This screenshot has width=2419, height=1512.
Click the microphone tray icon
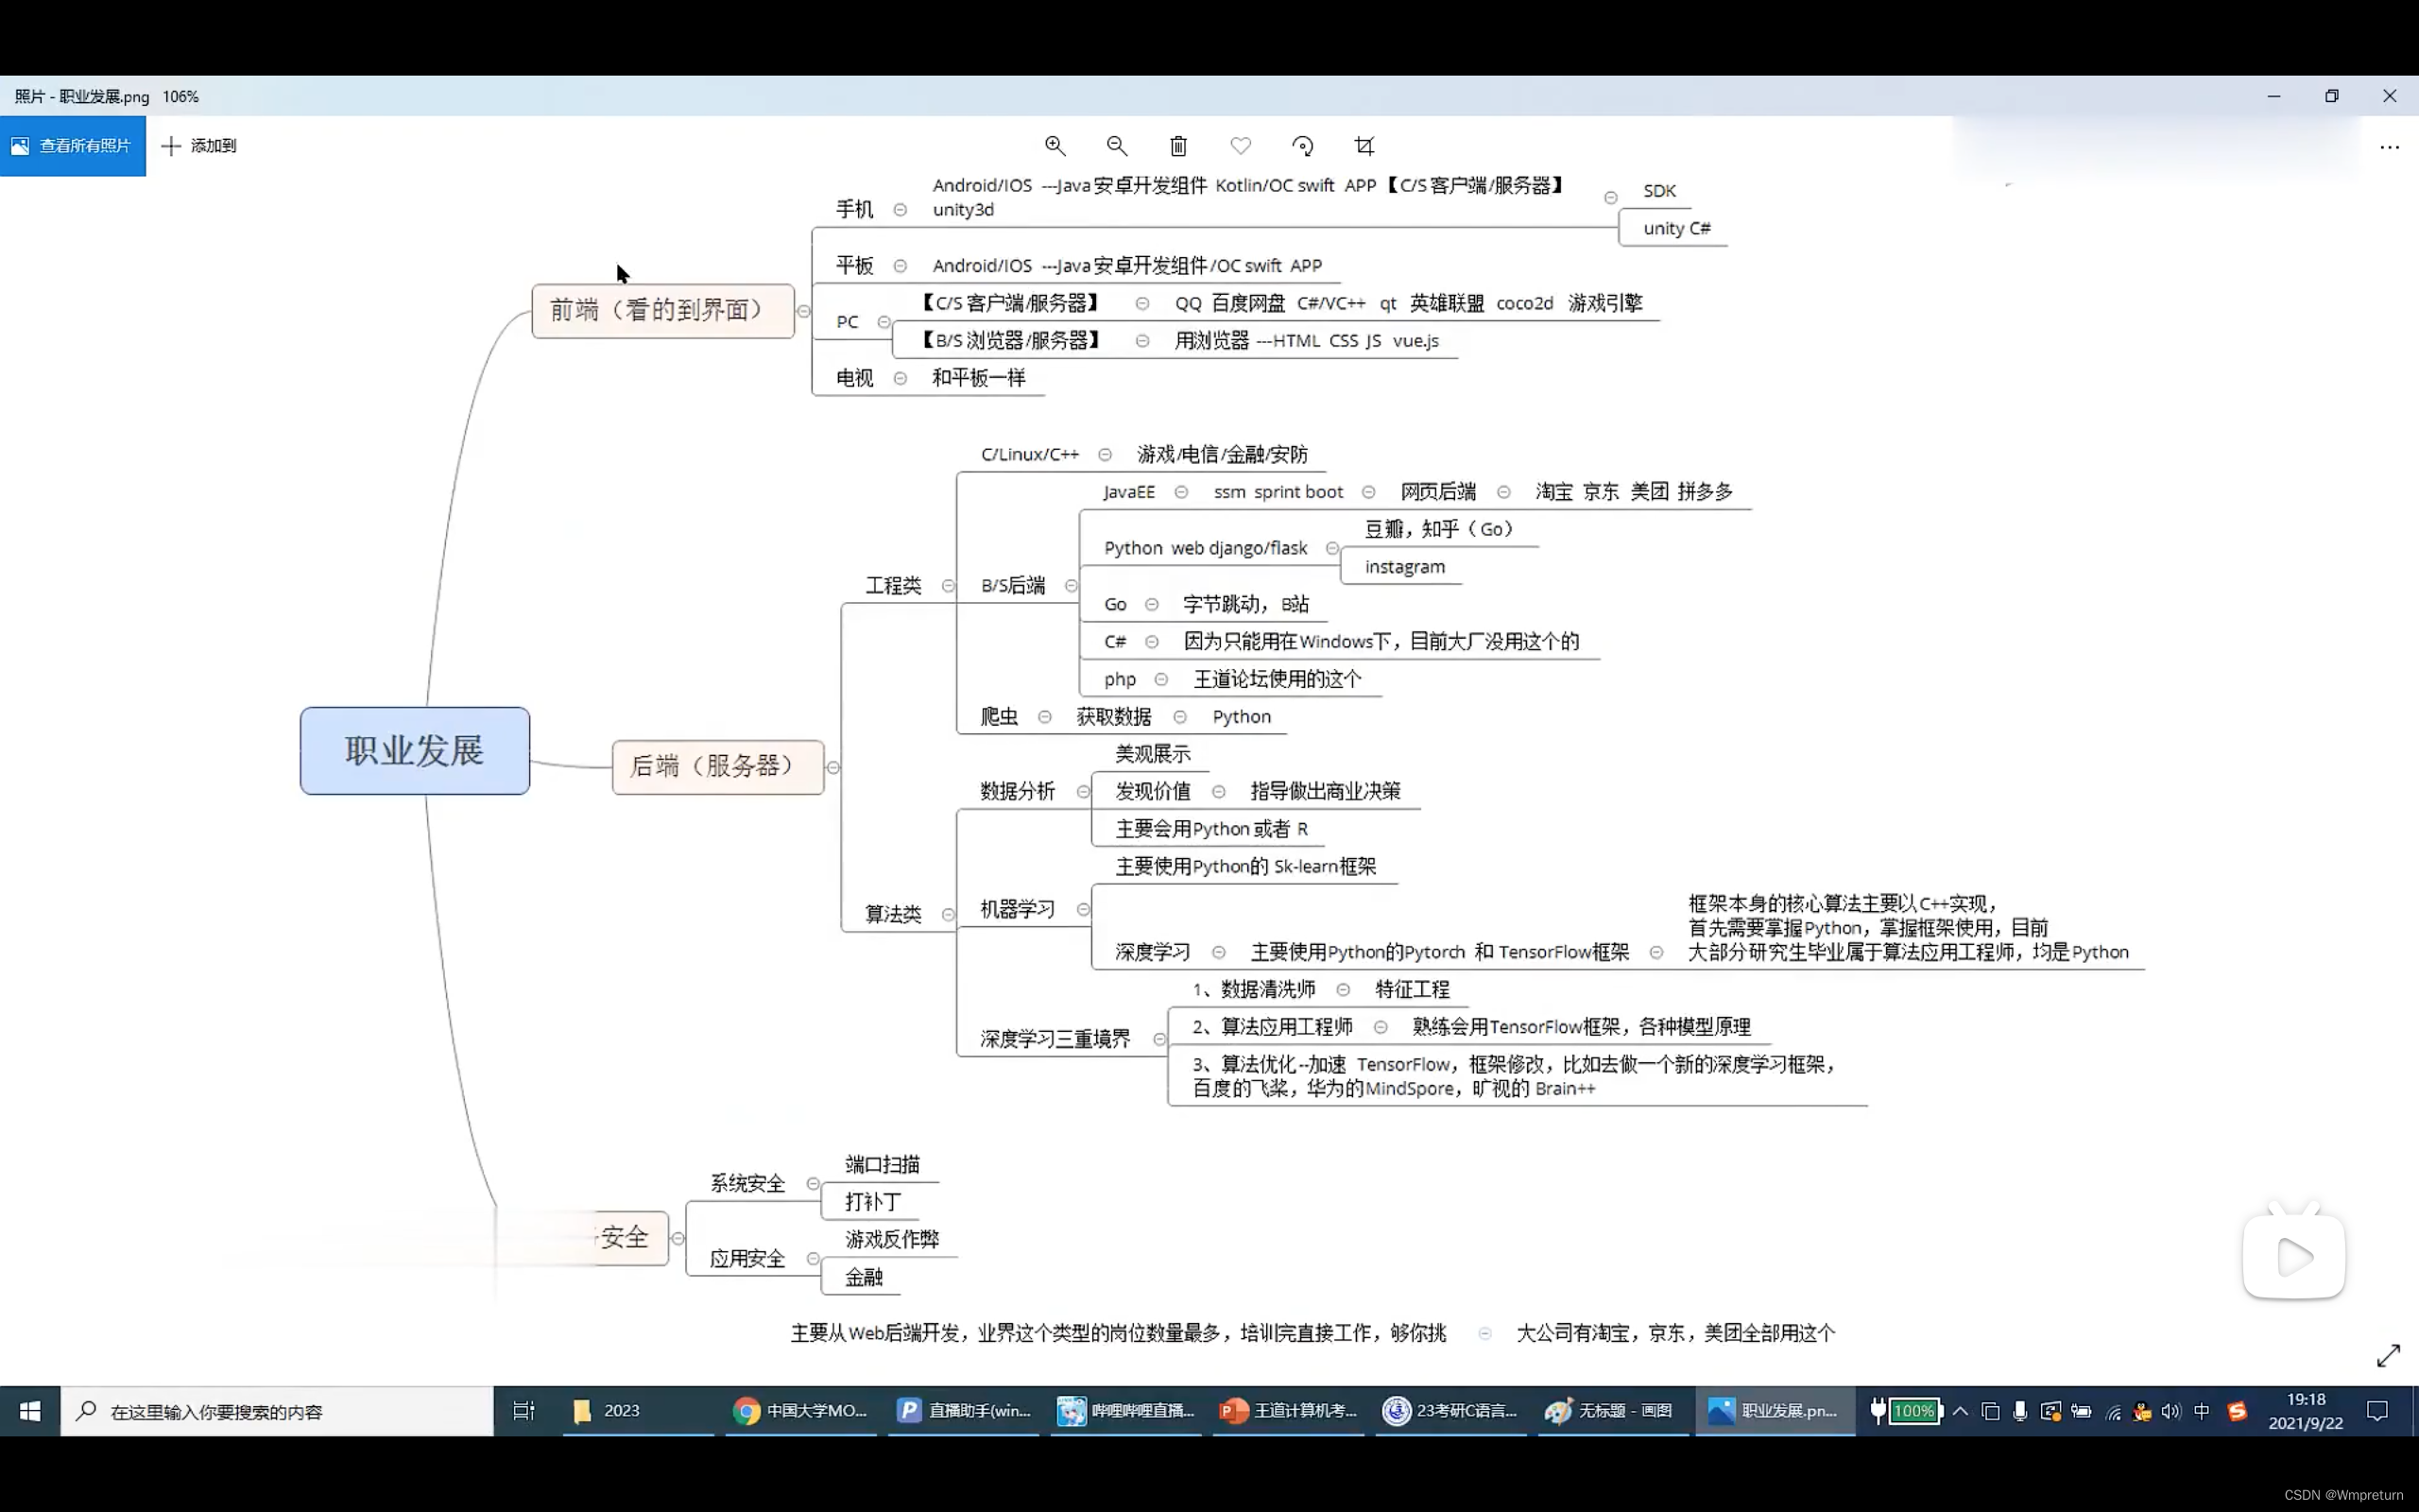tap(2020, 1411)
